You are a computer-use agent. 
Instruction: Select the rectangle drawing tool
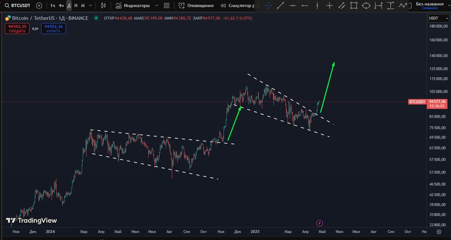point(354,5)
